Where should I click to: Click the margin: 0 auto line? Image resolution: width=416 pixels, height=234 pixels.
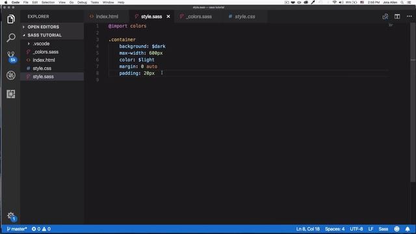point(138,66)
